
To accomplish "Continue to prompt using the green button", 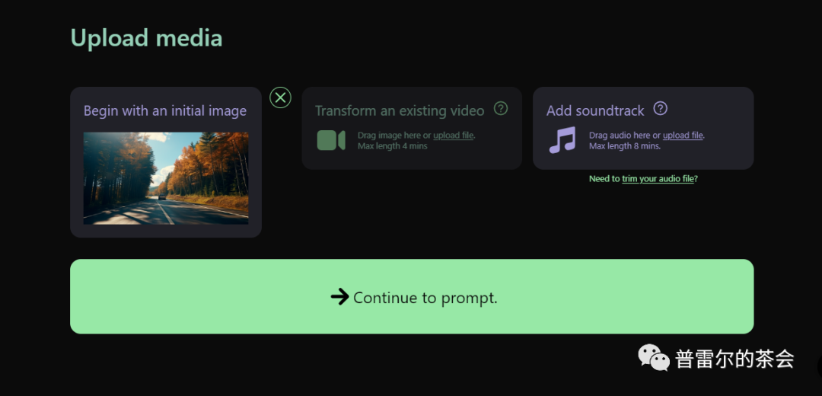I will (412, 296).
